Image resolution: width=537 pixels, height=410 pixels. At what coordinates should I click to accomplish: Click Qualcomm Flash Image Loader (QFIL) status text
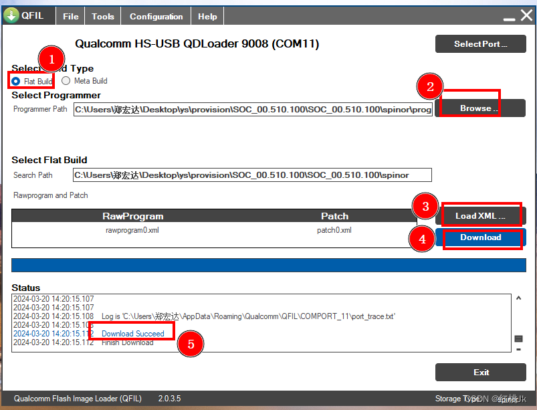click(78, 399)
